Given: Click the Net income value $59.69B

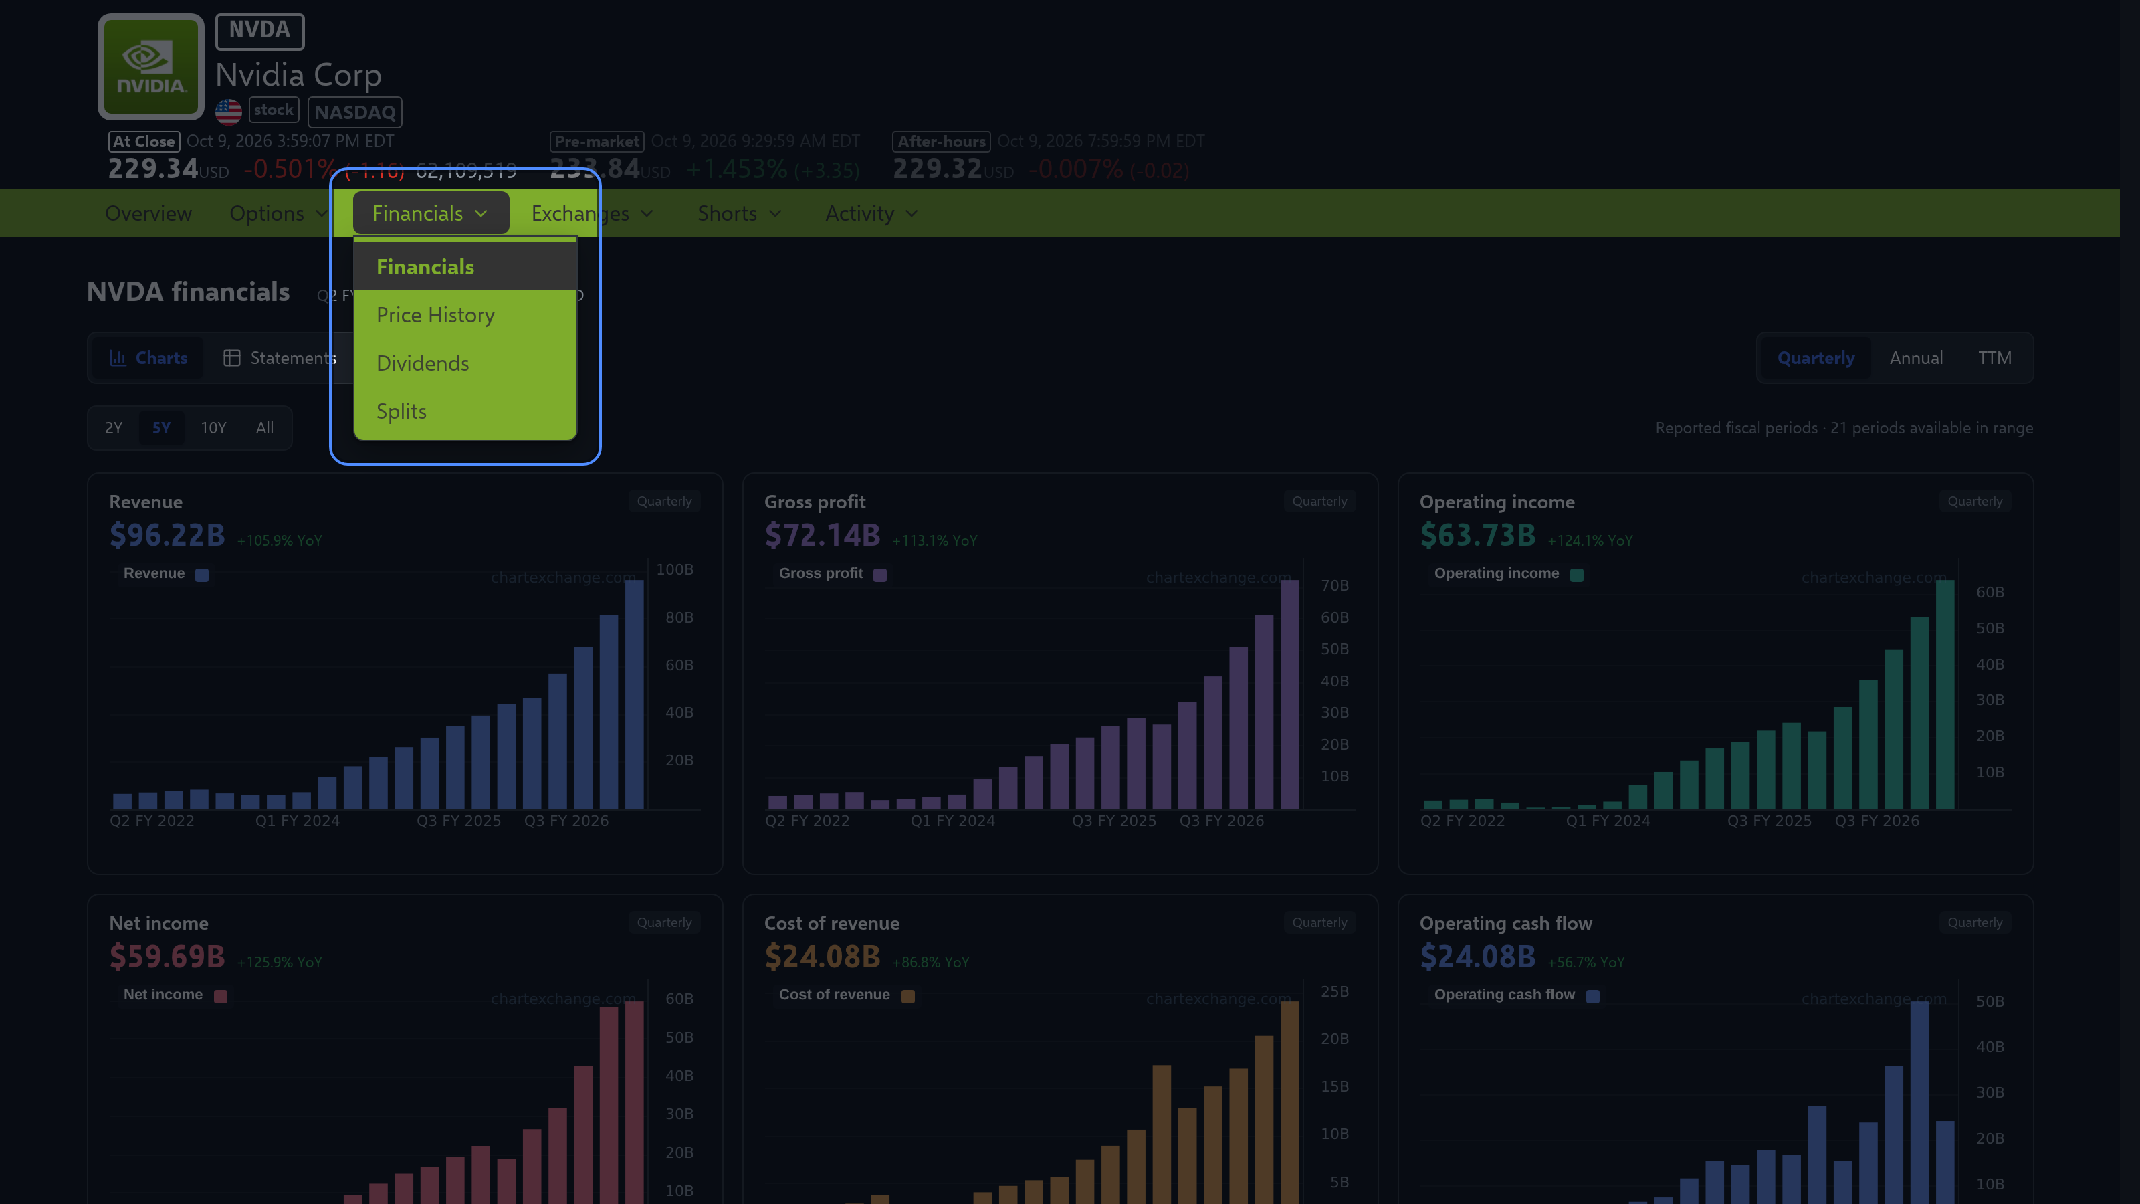Looking at the screenshot, I should point(167,957).
